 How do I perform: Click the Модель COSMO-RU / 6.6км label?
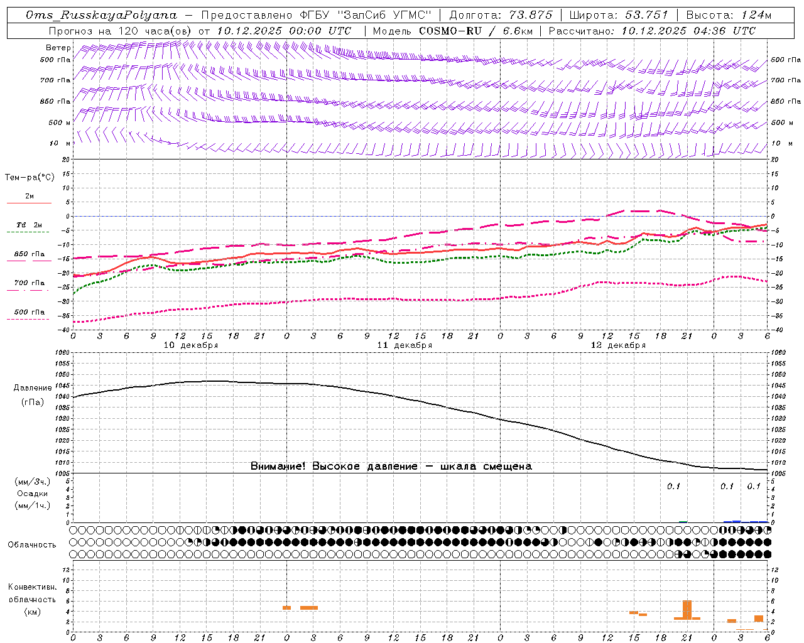(x=453, y=31)
